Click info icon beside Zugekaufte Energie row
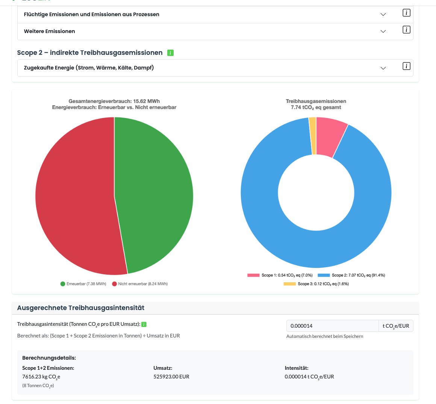 coord(406,66)
